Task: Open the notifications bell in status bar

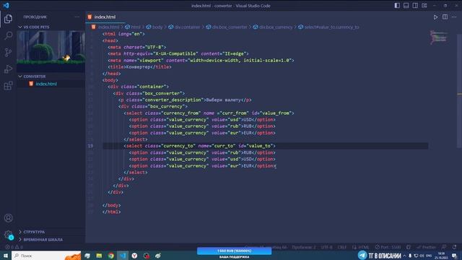Action: point(455,247)
